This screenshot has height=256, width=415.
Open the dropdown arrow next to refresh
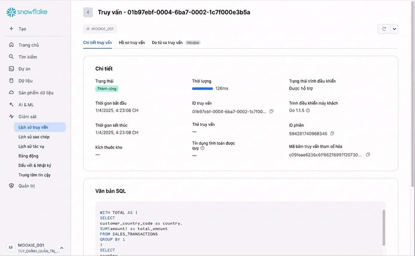click(x=394, y=29)
